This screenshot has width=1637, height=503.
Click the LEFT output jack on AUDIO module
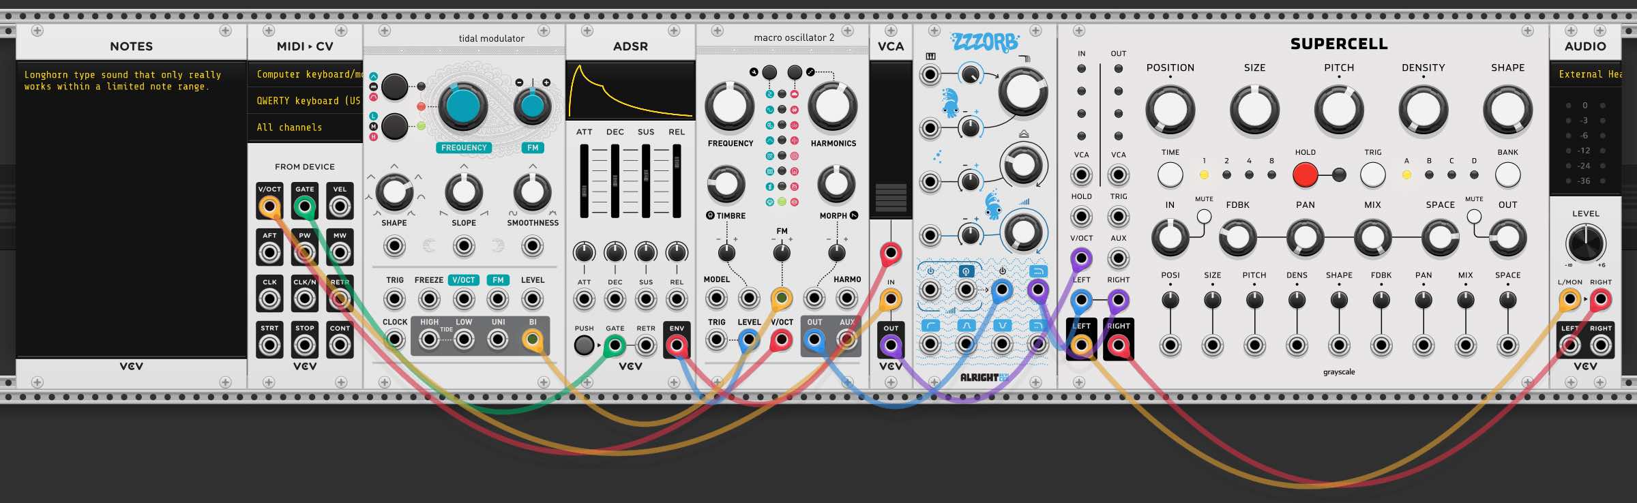1569,346
